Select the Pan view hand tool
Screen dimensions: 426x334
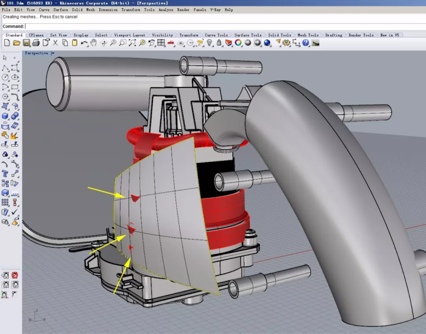click(93, 43)
